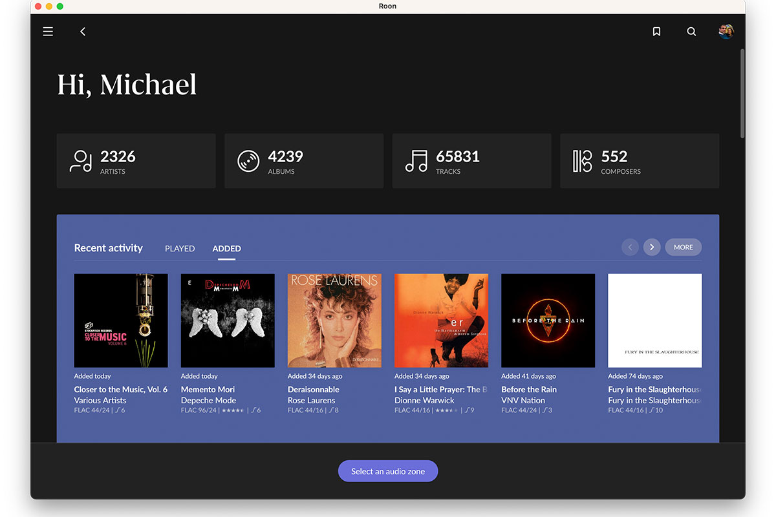Open Rose Laurens Deraisonnable cover
Image resolution: width=776 pixels, height=517 pixels.
click(x=334, y=321)
